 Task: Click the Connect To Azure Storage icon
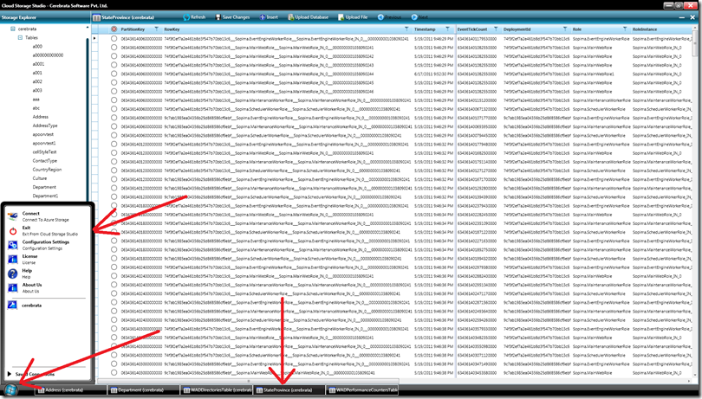[12, 216]
